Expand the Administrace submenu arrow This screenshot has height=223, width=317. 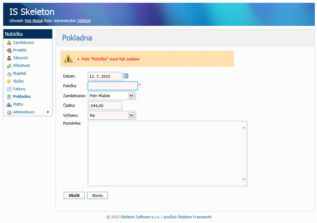48,112
